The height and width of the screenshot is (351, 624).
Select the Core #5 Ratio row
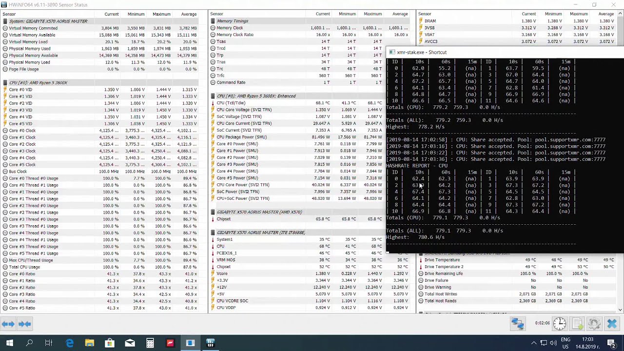[100, 308]
